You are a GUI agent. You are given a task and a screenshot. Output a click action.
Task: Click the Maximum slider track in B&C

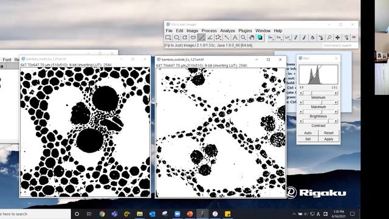318,102
